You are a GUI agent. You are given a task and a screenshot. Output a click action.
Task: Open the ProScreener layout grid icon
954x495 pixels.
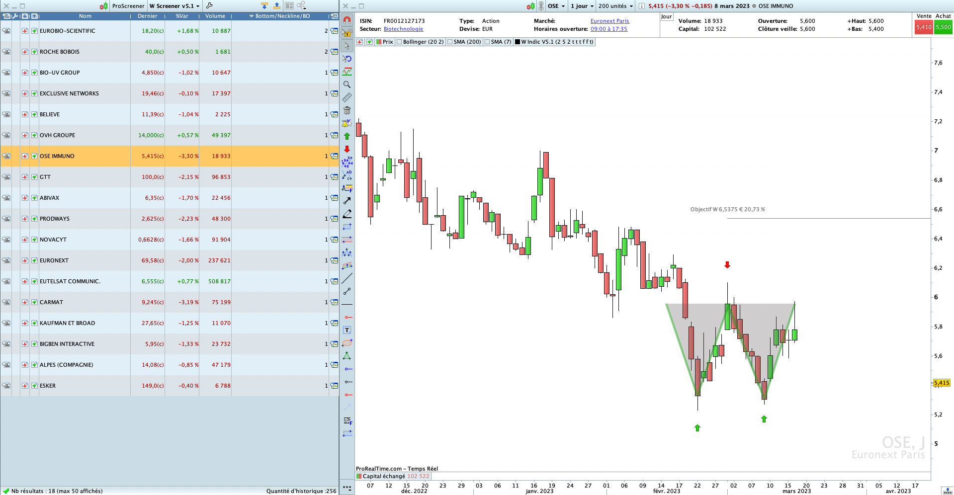click(289, 6)
